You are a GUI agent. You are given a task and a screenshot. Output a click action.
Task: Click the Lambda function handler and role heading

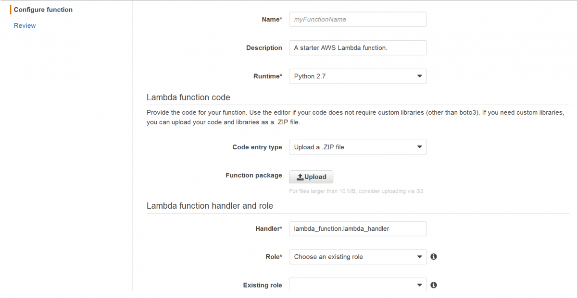210,206
